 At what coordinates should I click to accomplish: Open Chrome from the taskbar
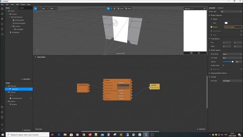(84, 135)
